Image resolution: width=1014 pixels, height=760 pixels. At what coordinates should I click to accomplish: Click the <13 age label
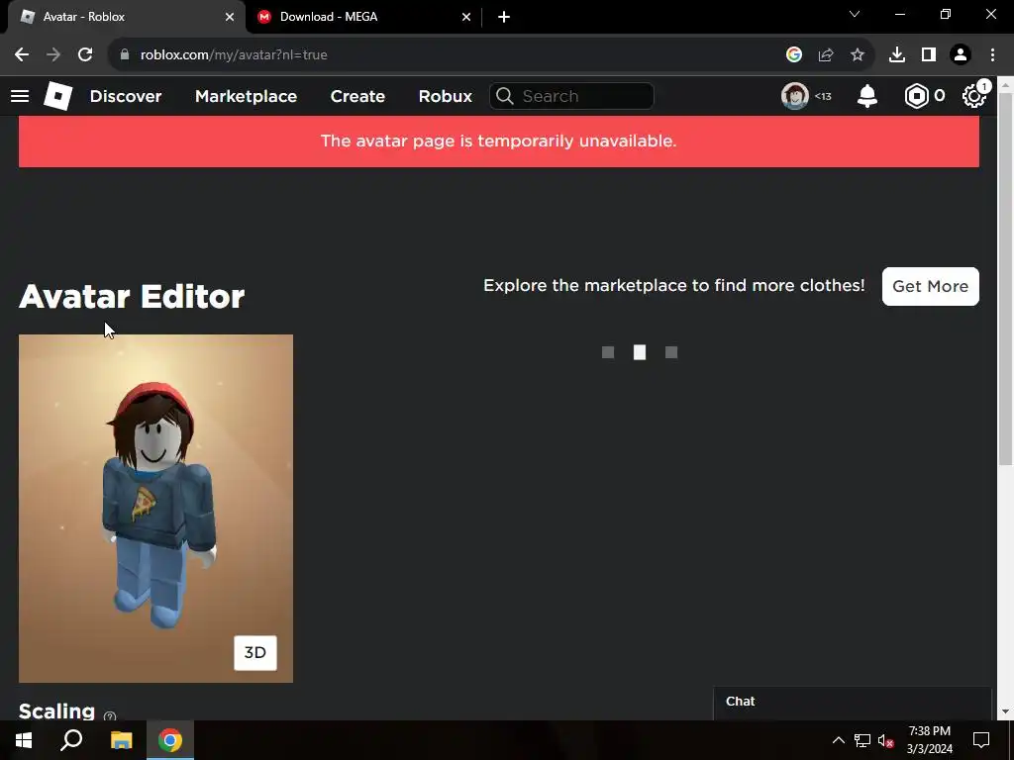coord(823,96)
